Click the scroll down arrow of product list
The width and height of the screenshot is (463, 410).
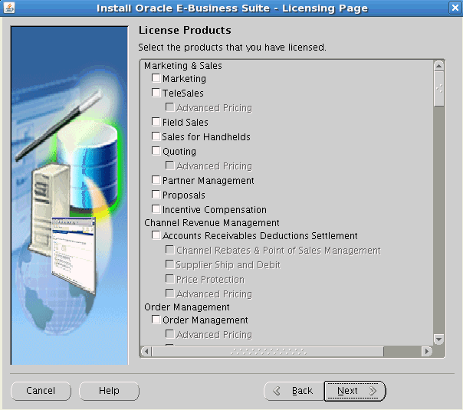[438, 339]
